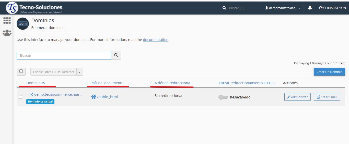
Task: Click the Tecno-Soluciones logo
Action: click(34, 8)
